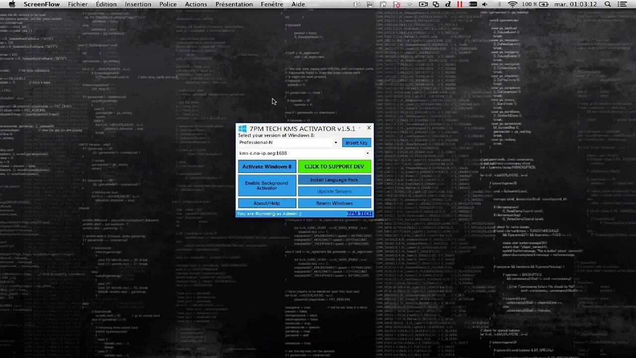Image resolution: width=636 pixels, height=358 pixels.
Task: Follow the 7PM TECH link
Action: tap(359, 214)
